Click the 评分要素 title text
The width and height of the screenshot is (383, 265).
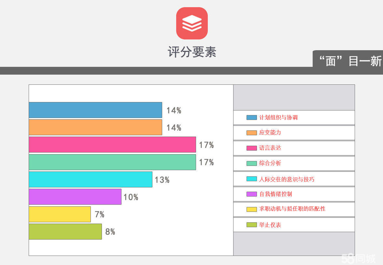coord(192,52)
